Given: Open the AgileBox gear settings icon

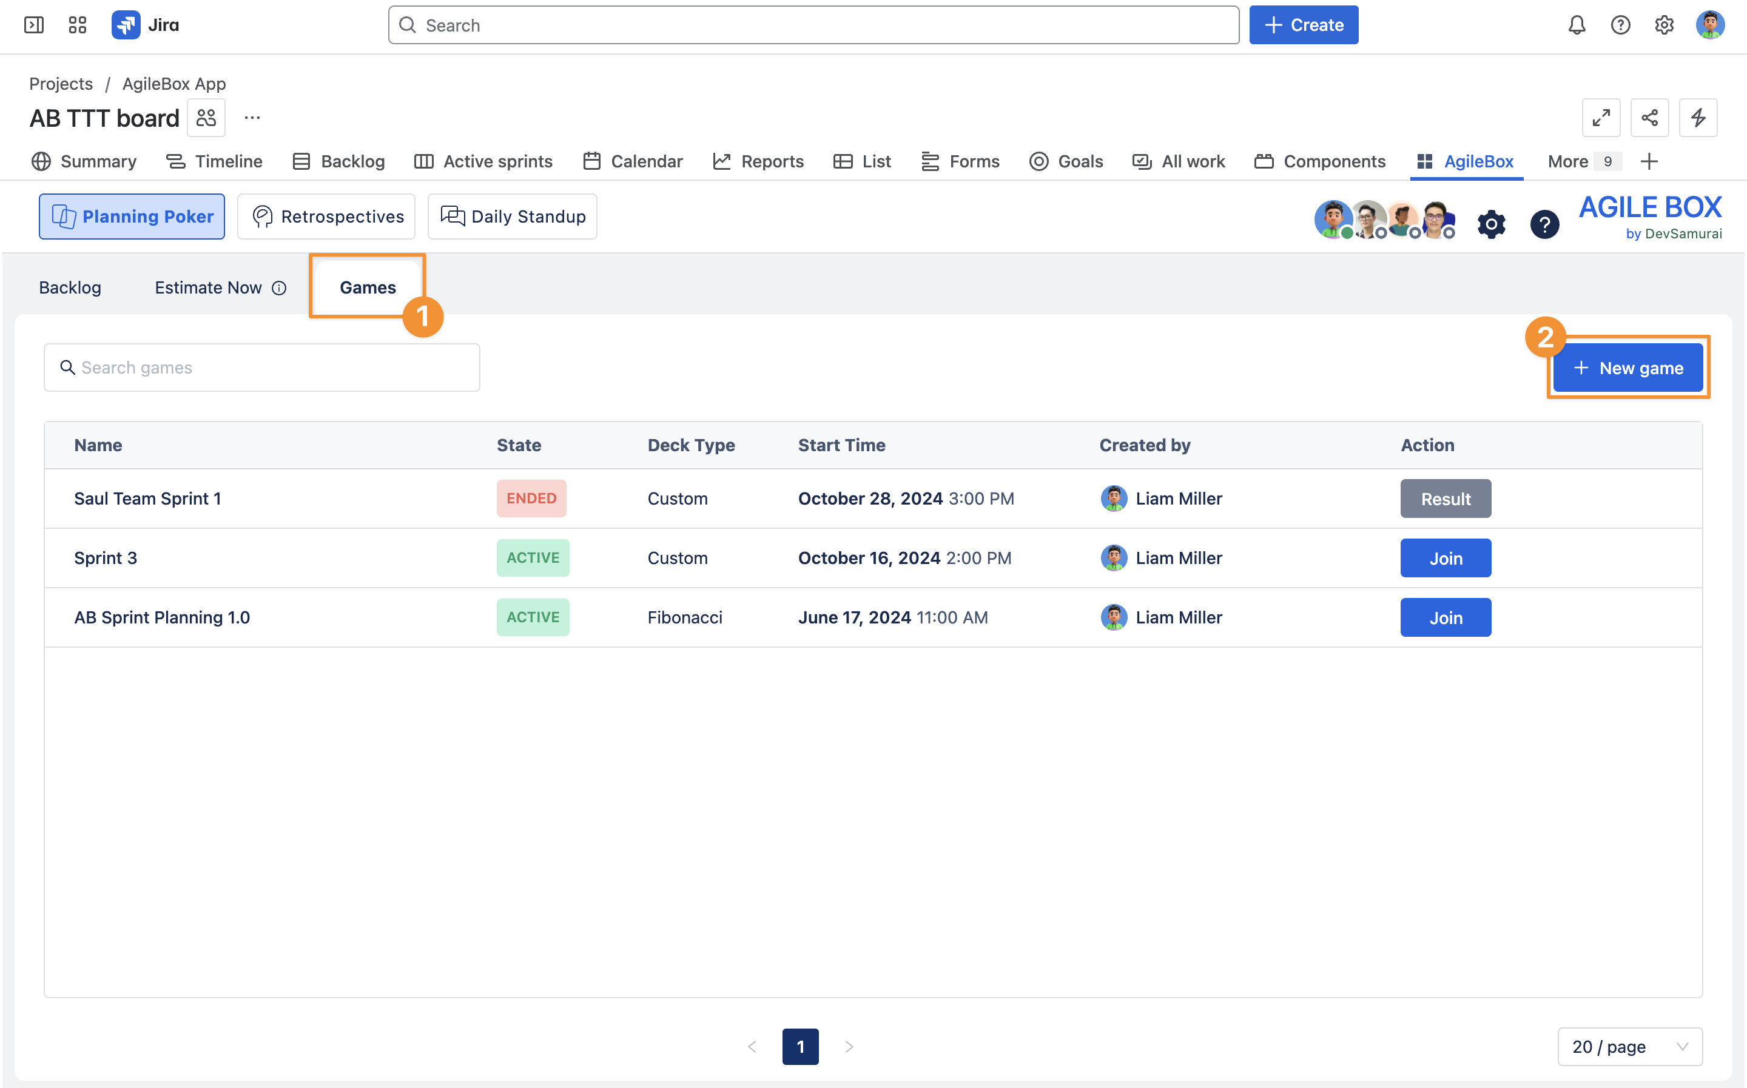Looking at the screenshot, I should 1491,224.
